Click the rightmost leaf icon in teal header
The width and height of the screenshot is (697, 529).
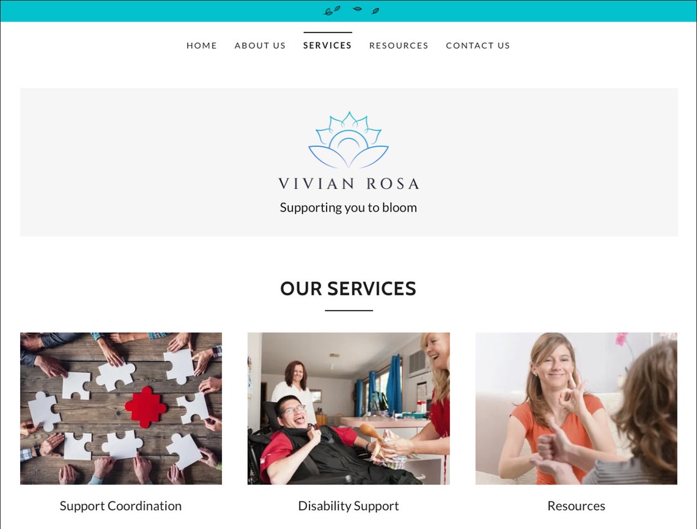[375, 11]
